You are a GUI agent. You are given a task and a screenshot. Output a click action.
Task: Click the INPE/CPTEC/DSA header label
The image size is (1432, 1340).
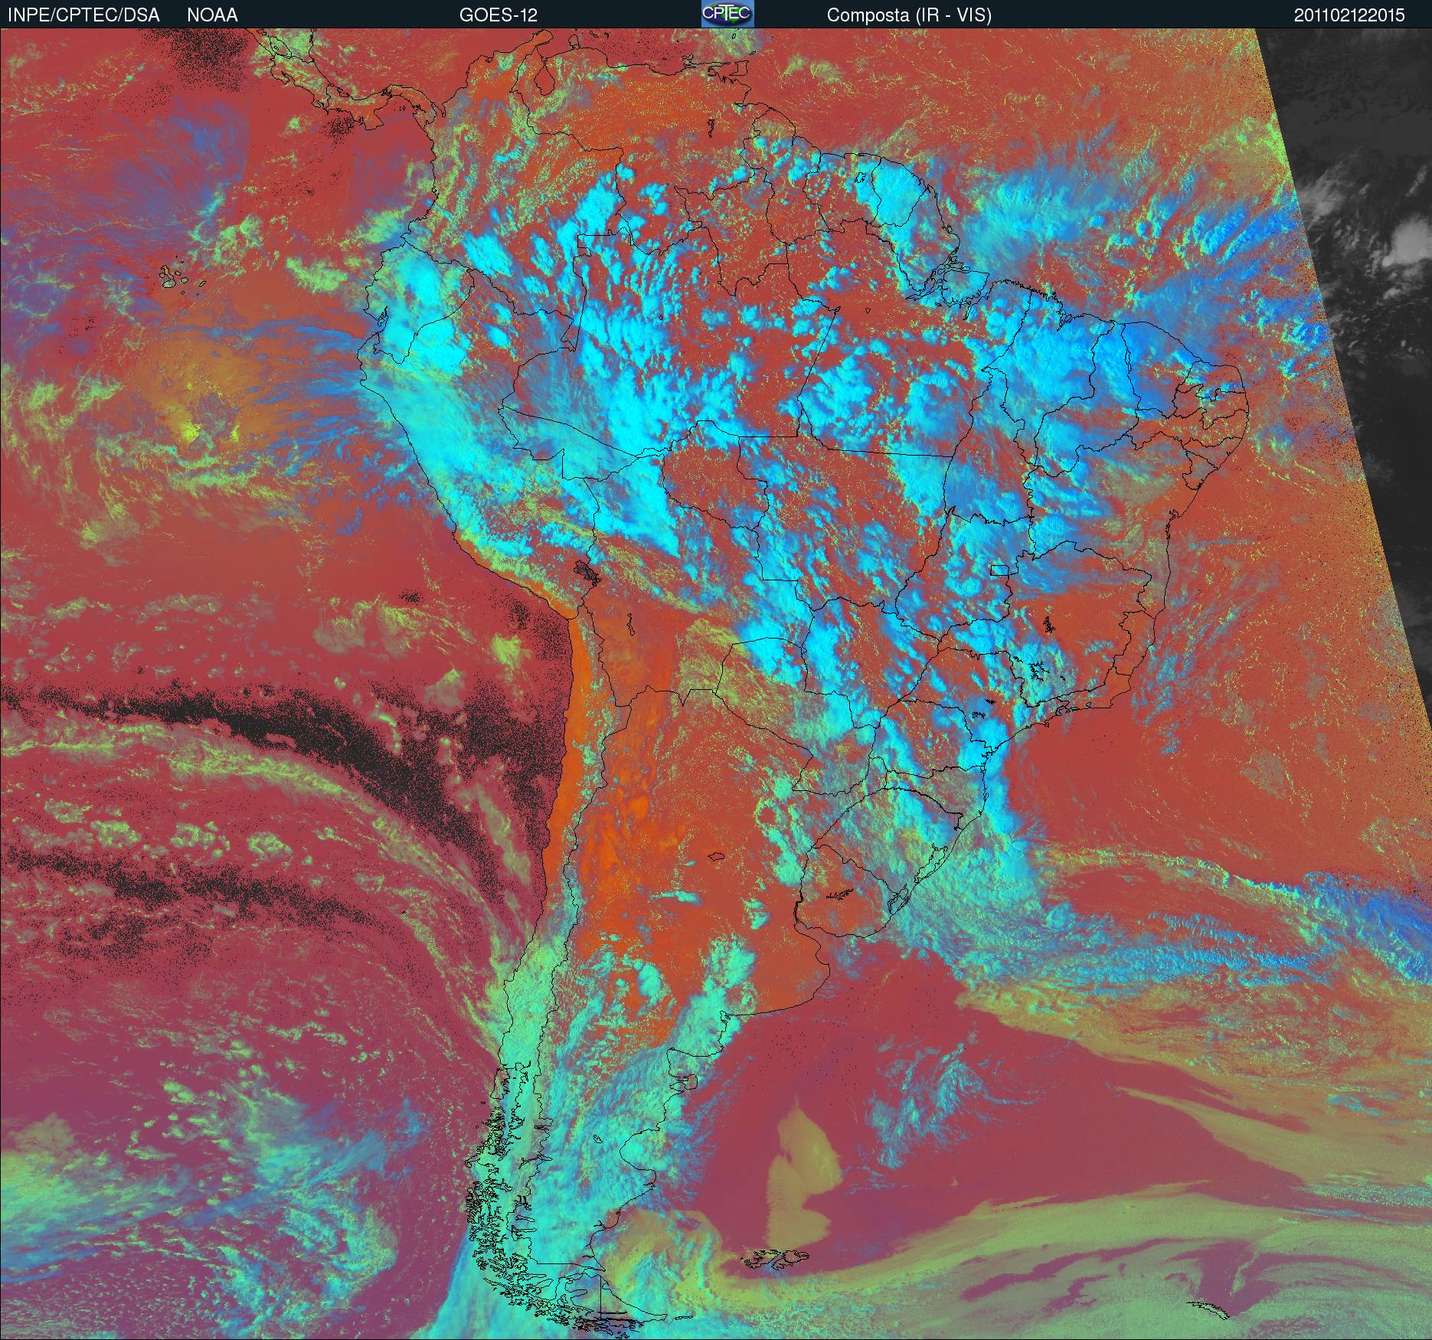[83, 15]
